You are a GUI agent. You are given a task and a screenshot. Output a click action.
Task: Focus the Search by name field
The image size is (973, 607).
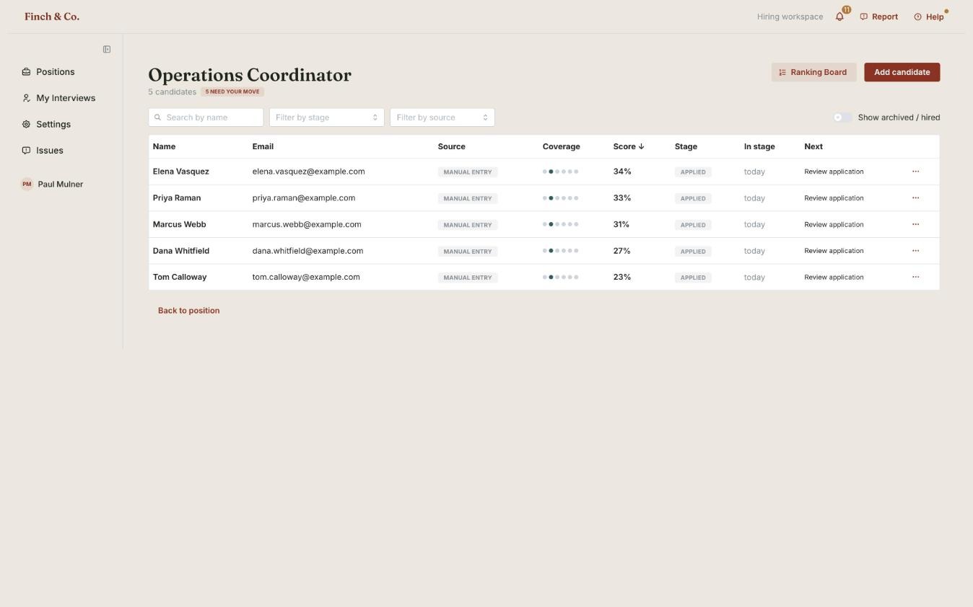206,118
